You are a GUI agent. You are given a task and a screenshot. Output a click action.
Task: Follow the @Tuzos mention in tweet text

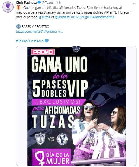tap(44, 17)
